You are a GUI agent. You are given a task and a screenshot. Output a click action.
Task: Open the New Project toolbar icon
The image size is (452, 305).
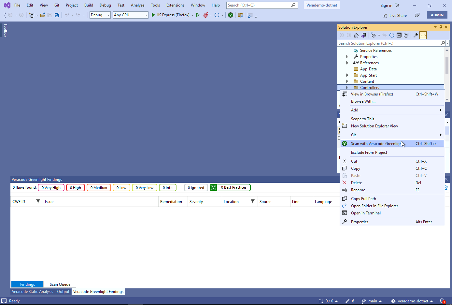32,15
